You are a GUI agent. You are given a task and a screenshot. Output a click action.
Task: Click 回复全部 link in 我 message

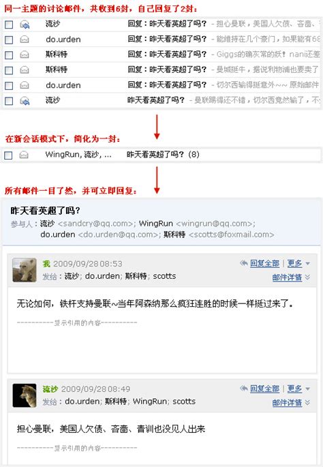[264, 264]
